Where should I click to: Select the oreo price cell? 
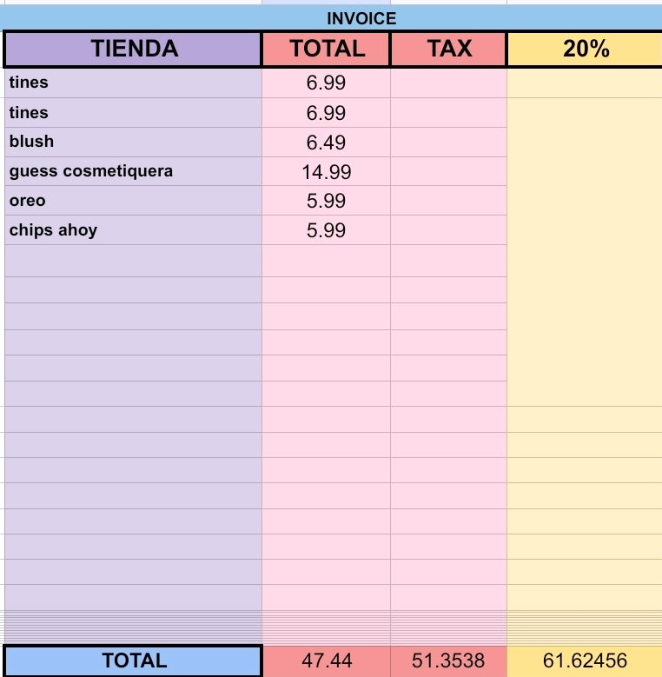click(x=327, y=201)
